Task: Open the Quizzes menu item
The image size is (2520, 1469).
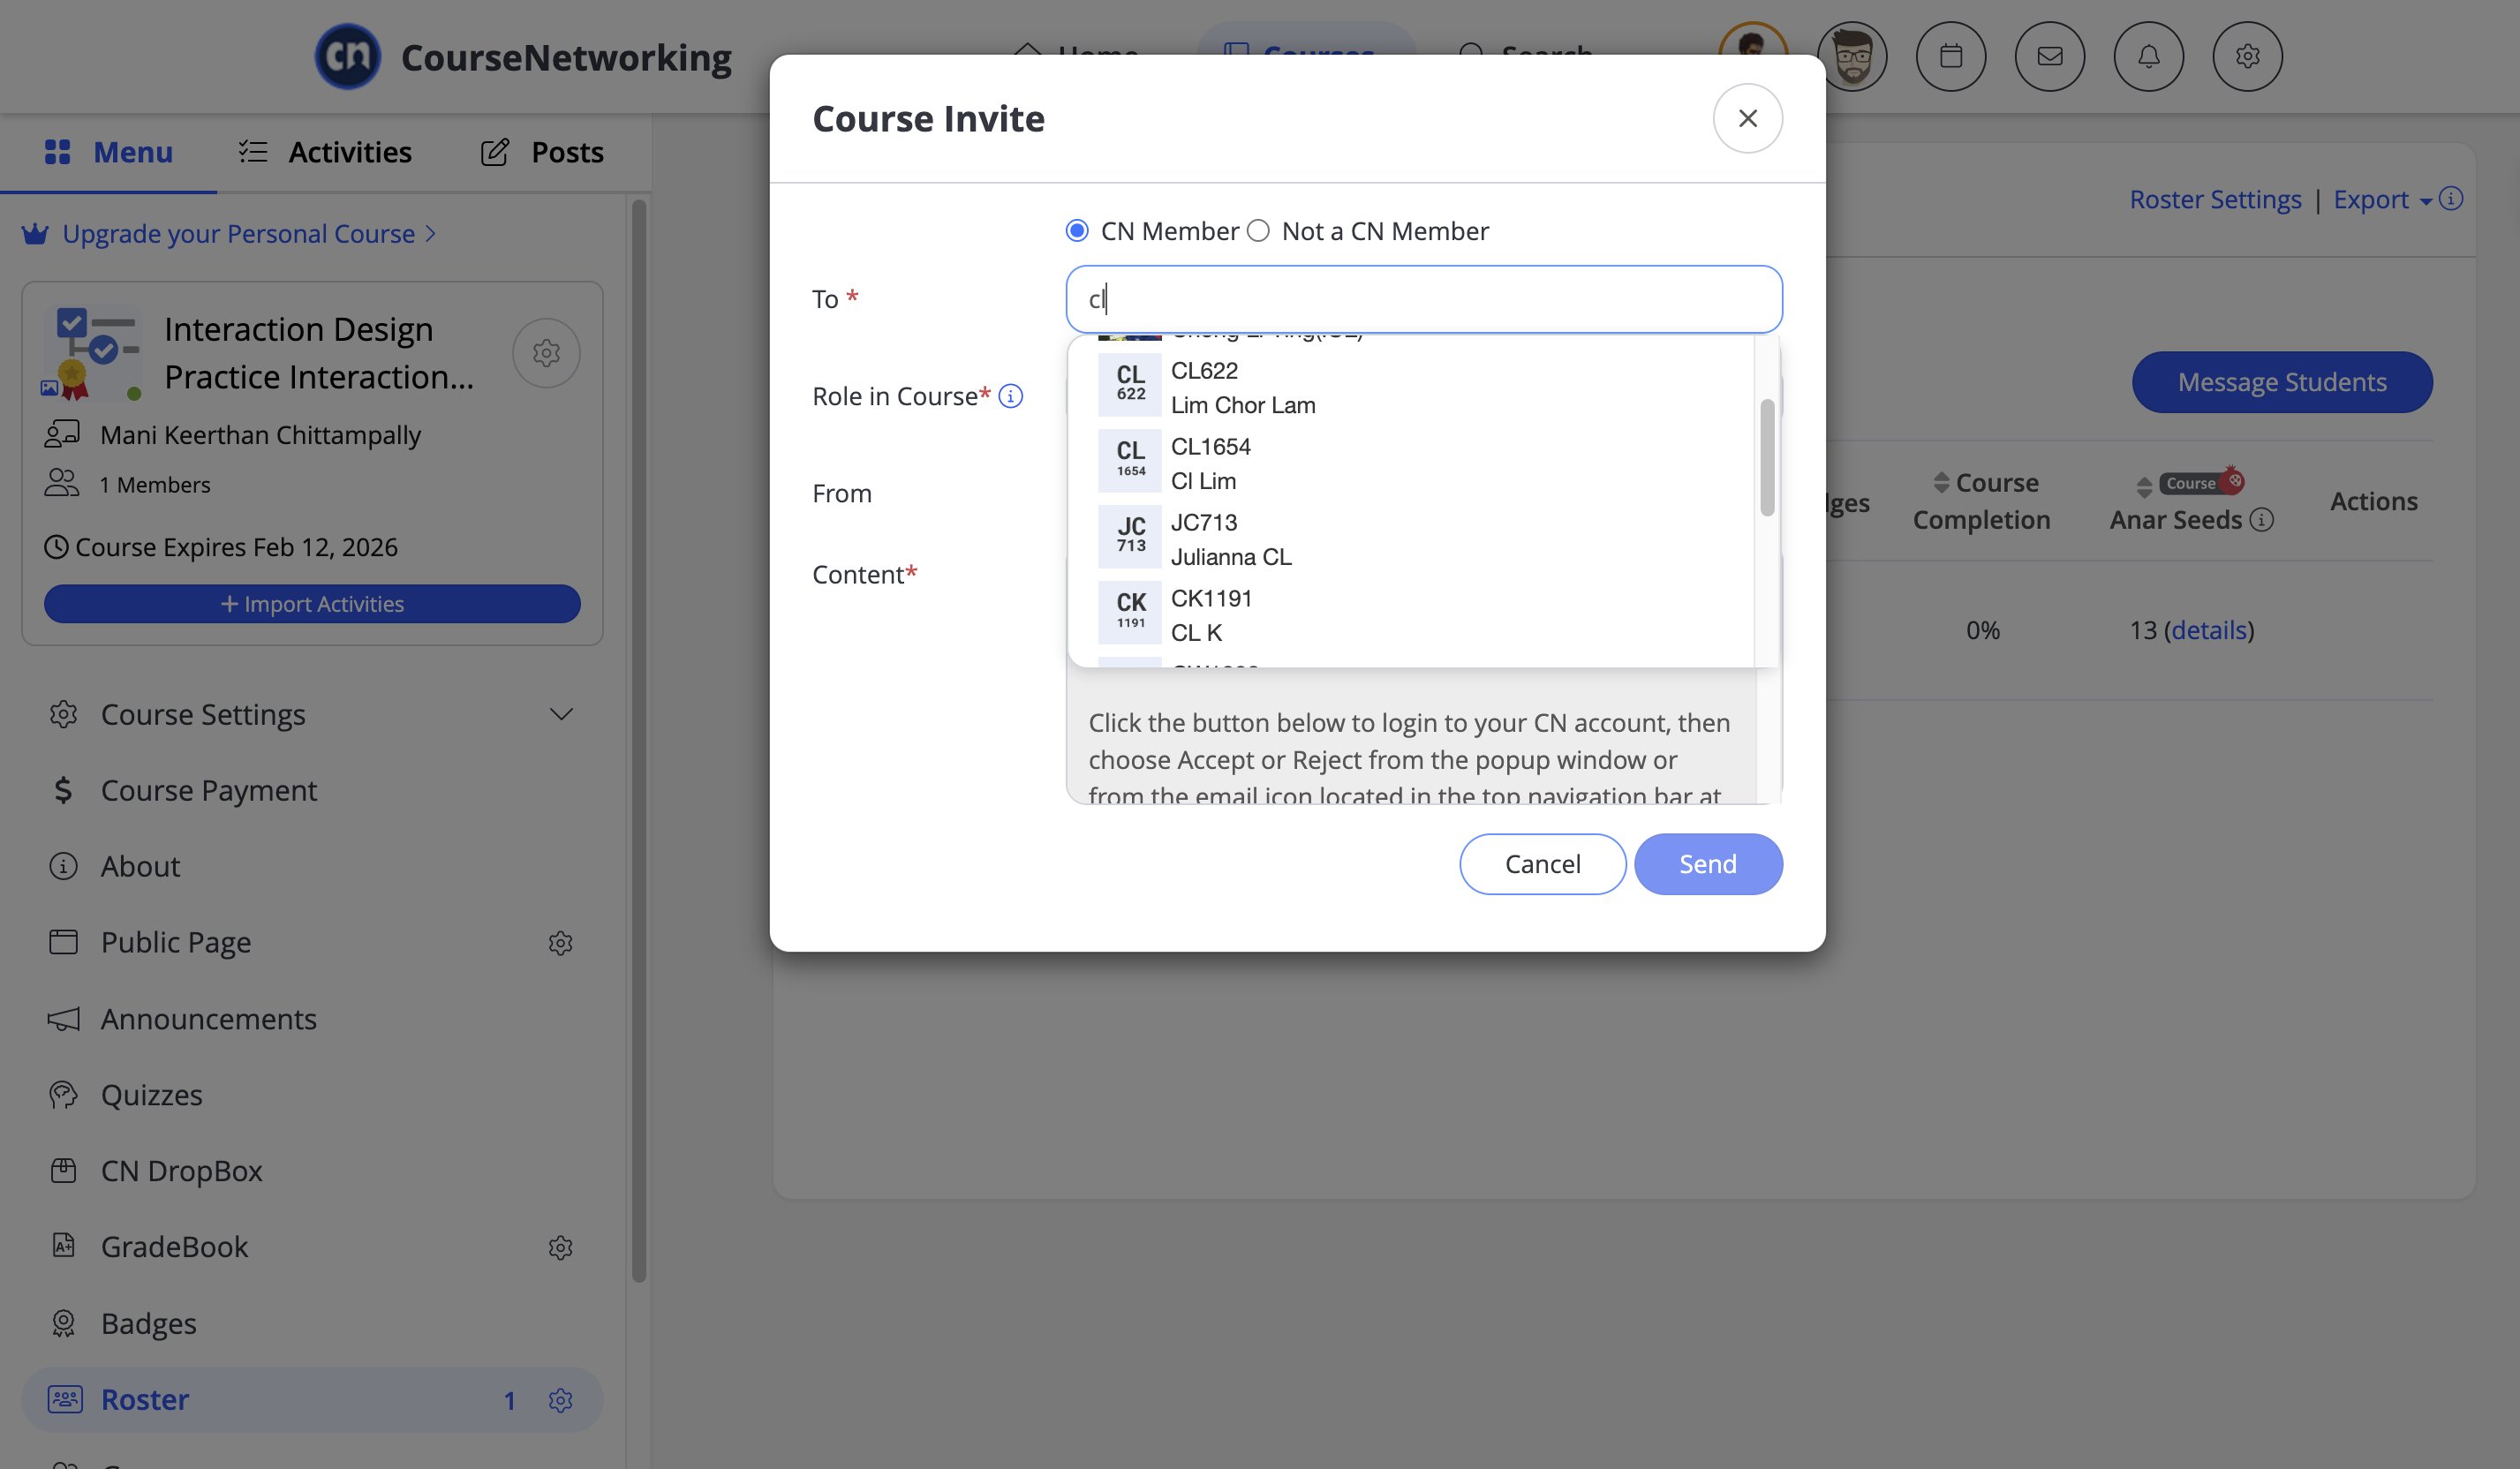Action: point(151,1095)
